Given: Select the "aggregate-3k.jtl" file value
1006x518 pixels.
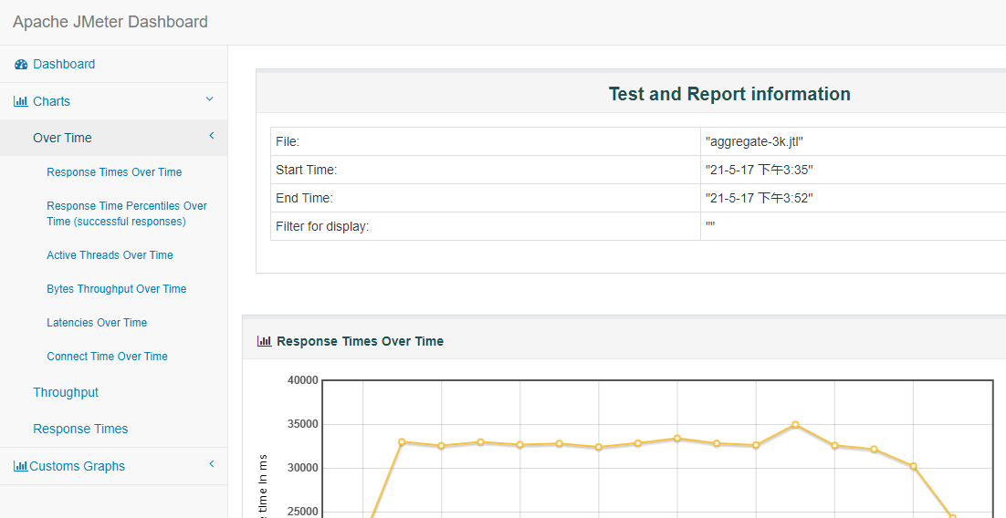Looking at the screenshot, I should click(x=754, y=141).
